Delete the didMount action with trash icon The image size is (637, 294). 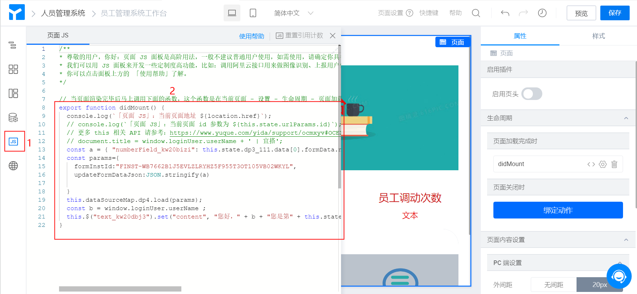(614, 164)
